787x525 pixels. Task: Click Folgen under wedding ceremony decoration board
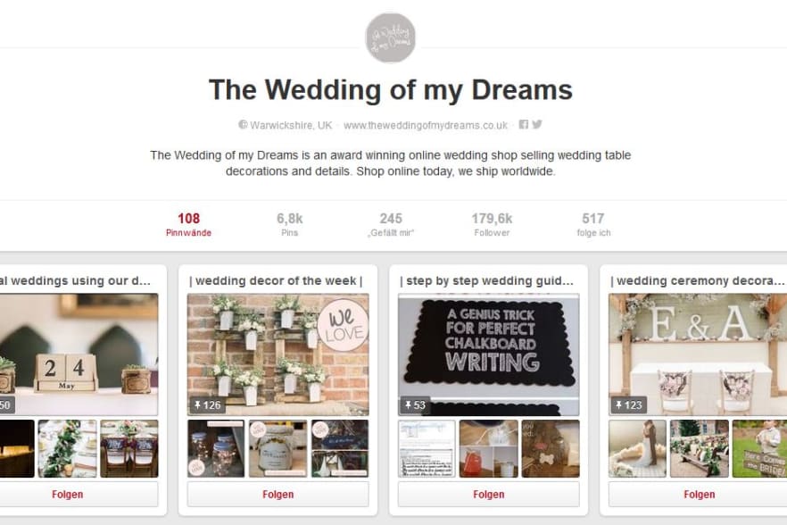pos(698,495)
